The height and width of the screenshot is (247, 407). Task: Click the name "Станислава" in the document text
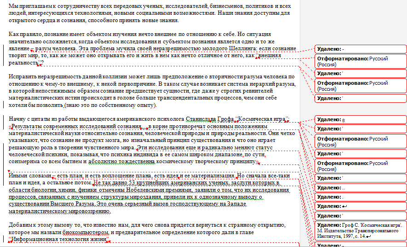[201, 119]
